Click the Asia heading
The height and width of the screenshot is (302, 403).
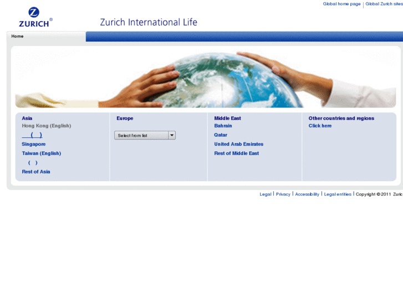click(27, 118)
